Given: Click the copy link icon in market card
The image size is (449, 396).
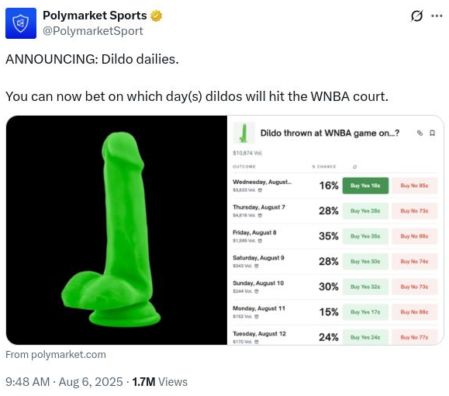Looking at the screenshot, I should [x=420, y=133].
